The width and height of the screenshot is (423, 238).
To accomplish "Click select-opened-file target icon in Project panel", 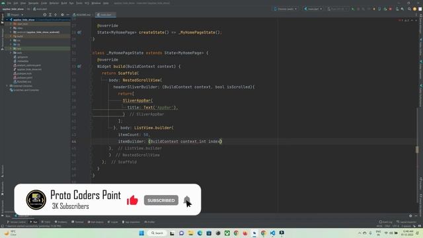I will click(x=45, y=15).
